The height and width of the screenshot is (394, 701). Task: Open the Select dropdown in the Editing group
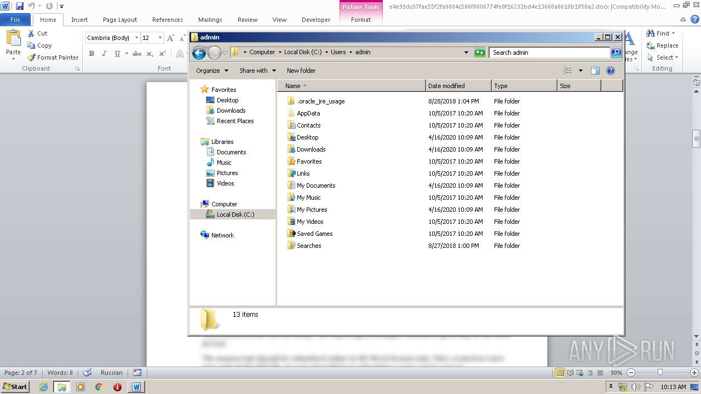[663, 57]
